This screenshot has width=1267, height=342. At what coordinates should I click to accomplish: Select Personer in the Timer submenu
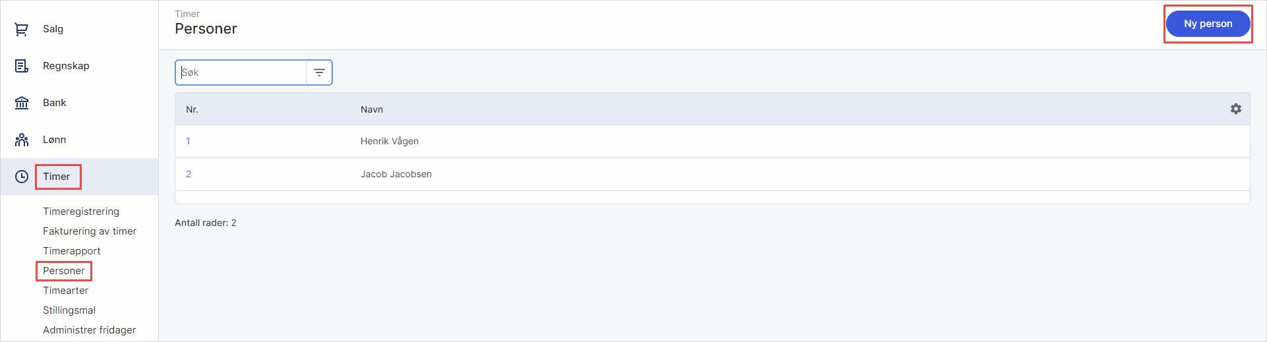[64, 271]
